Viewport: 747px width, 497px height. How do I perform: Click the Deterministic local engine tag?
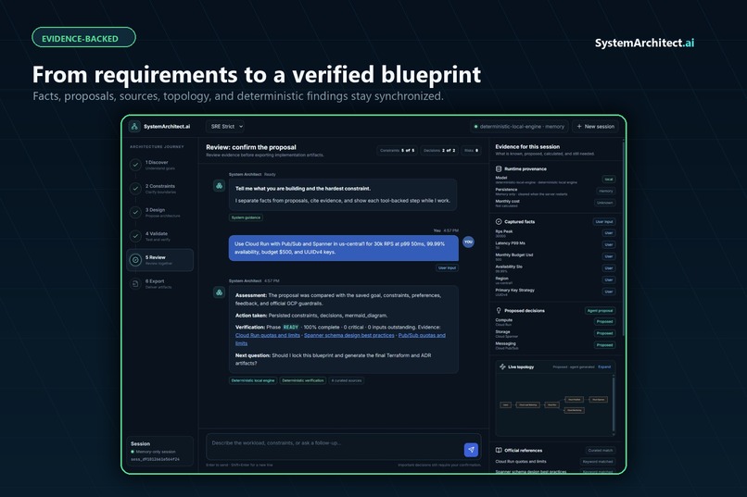coord(253,380)
